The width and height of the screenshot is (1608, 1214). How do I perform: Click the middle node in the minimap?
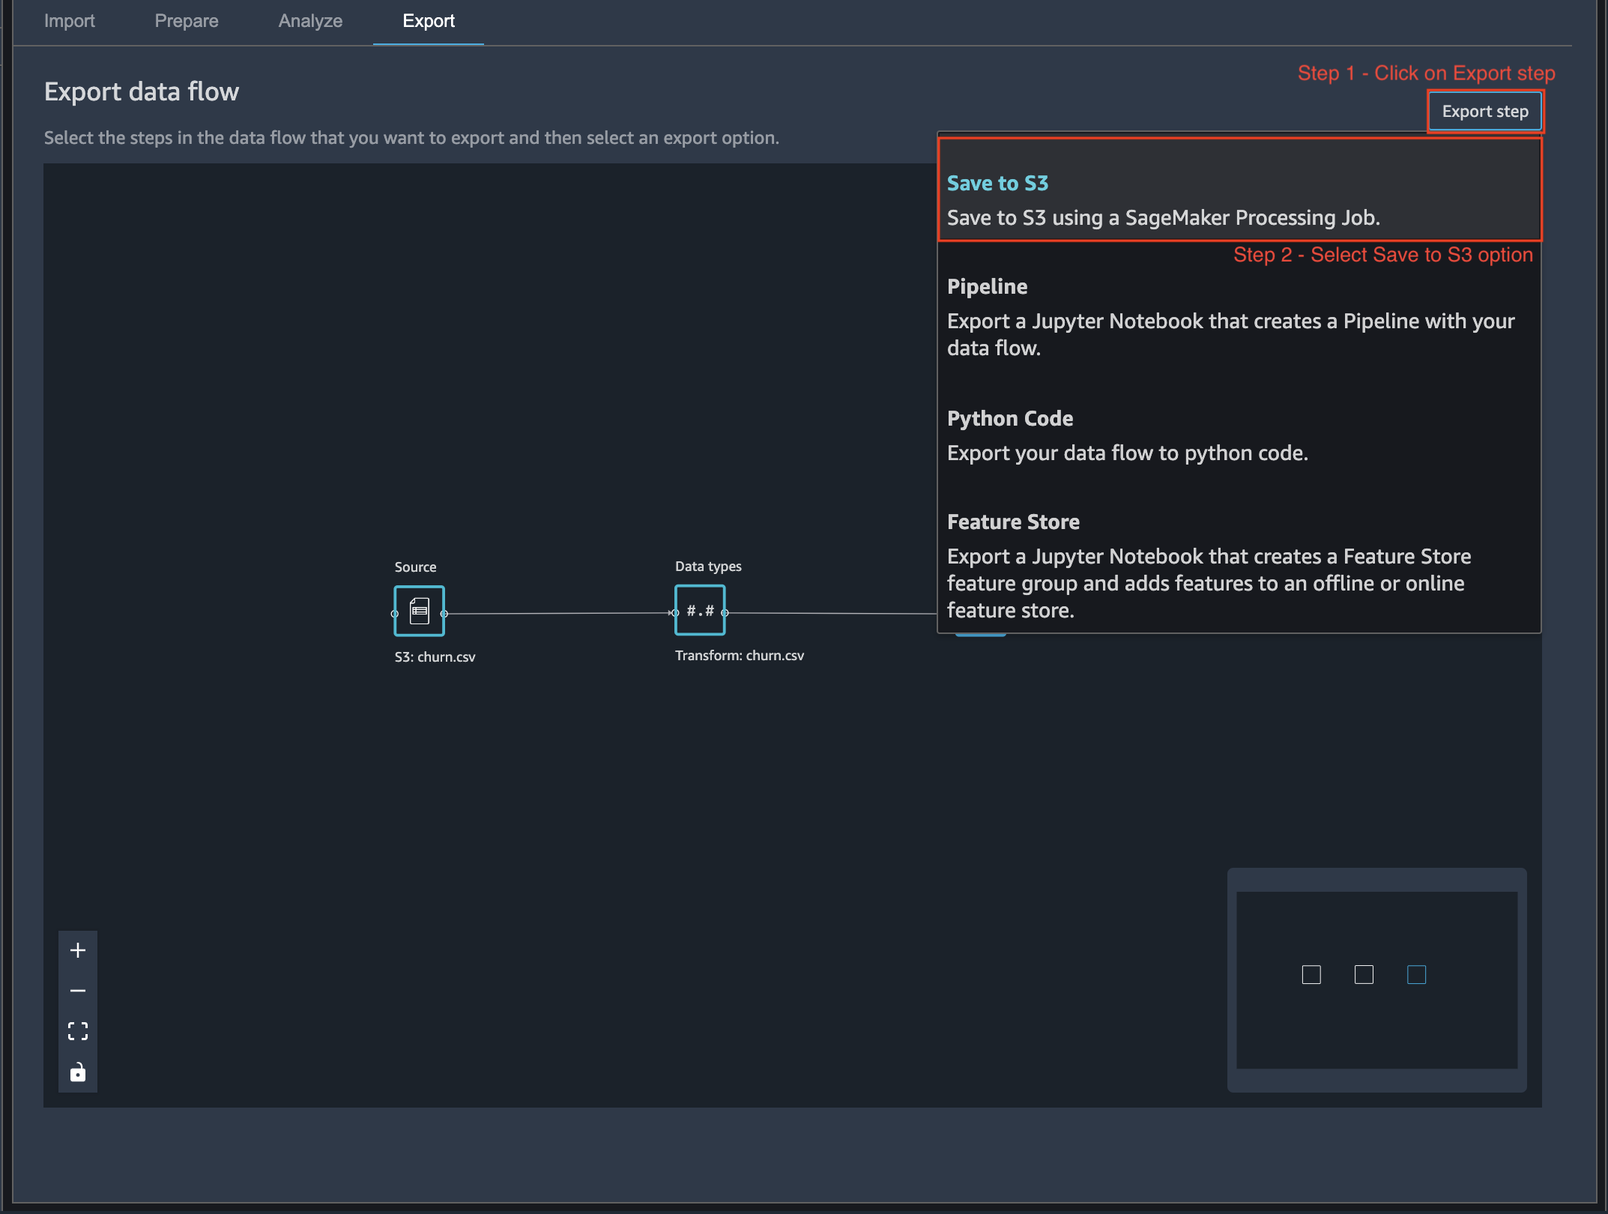(1364, 974)
